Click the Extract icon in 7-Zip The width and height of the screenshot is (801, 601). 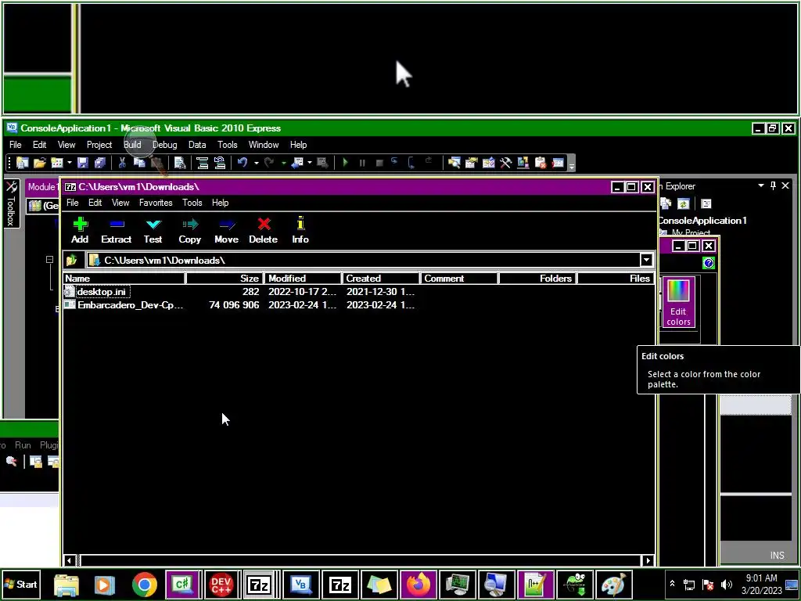(x=117, y=230)
